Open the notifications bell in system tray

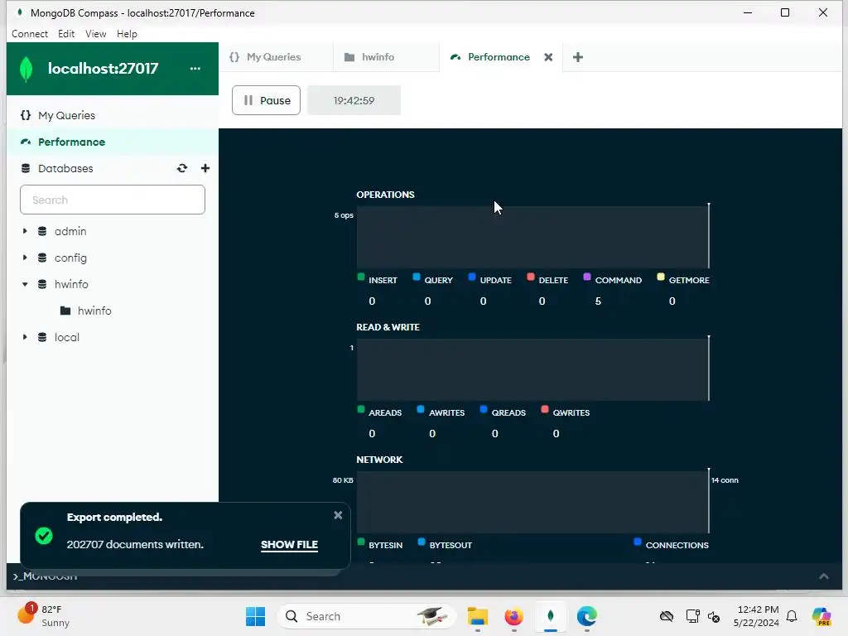click(792, 616)
